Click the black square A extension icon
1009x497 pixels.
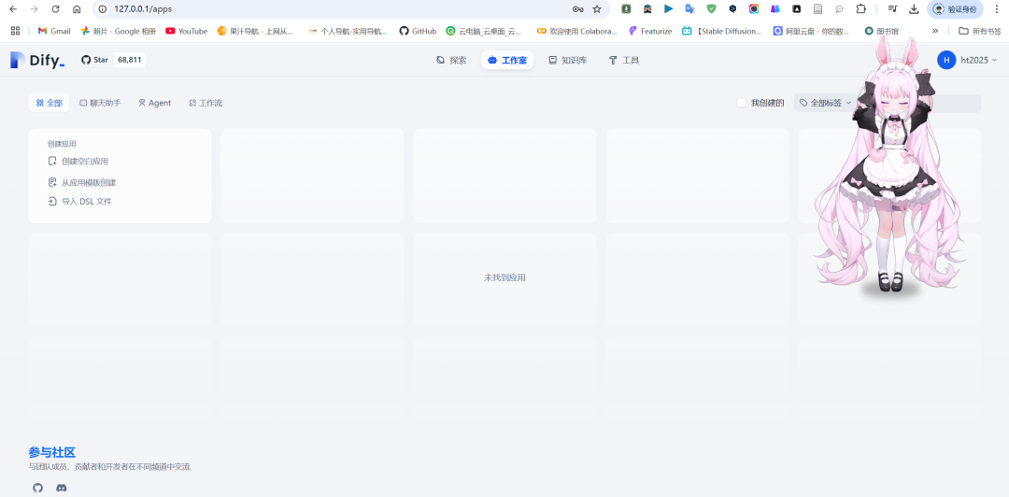(x=797, y=9)
